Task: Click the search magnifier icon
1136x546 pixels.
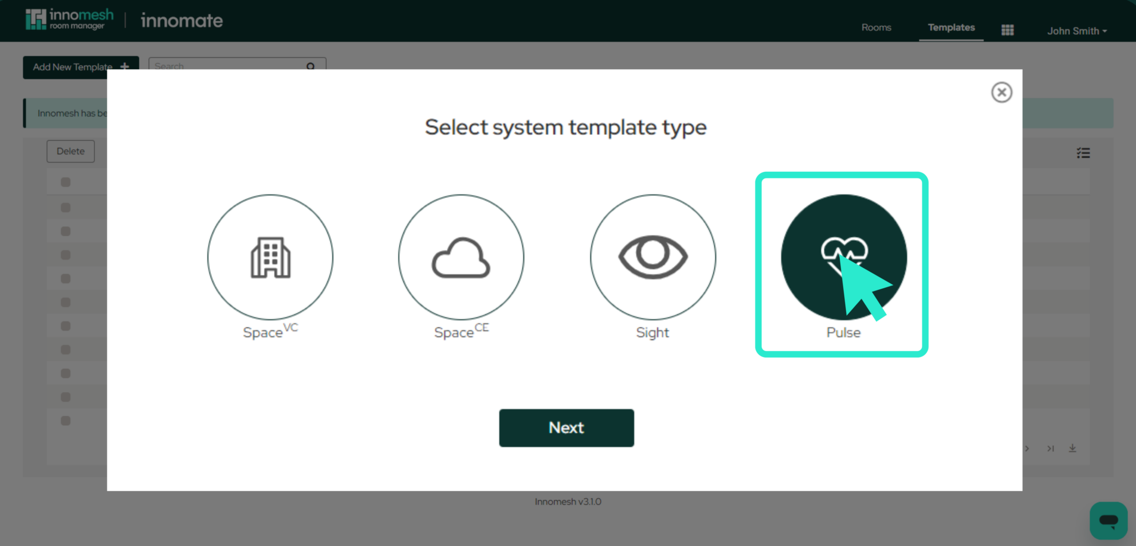Action: coord(311,66)
